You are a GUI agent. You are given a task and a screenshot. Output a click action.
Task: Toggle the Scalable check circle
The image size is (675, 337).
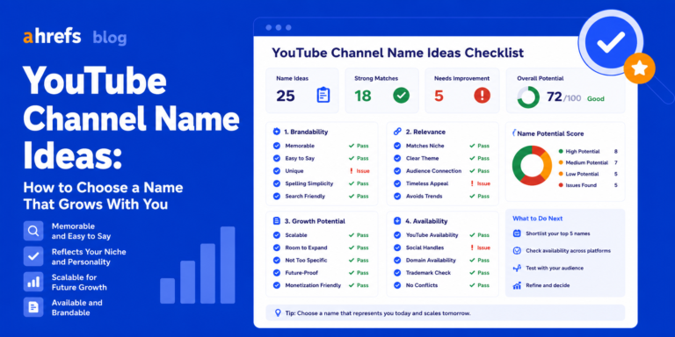(276, 235)
